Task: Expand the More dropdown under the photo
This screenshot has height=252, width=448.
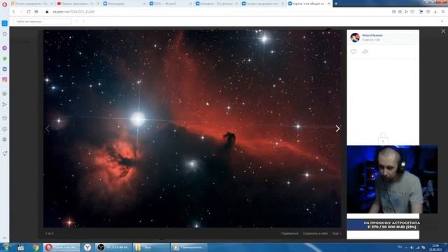Action: [x=336, y=233]
